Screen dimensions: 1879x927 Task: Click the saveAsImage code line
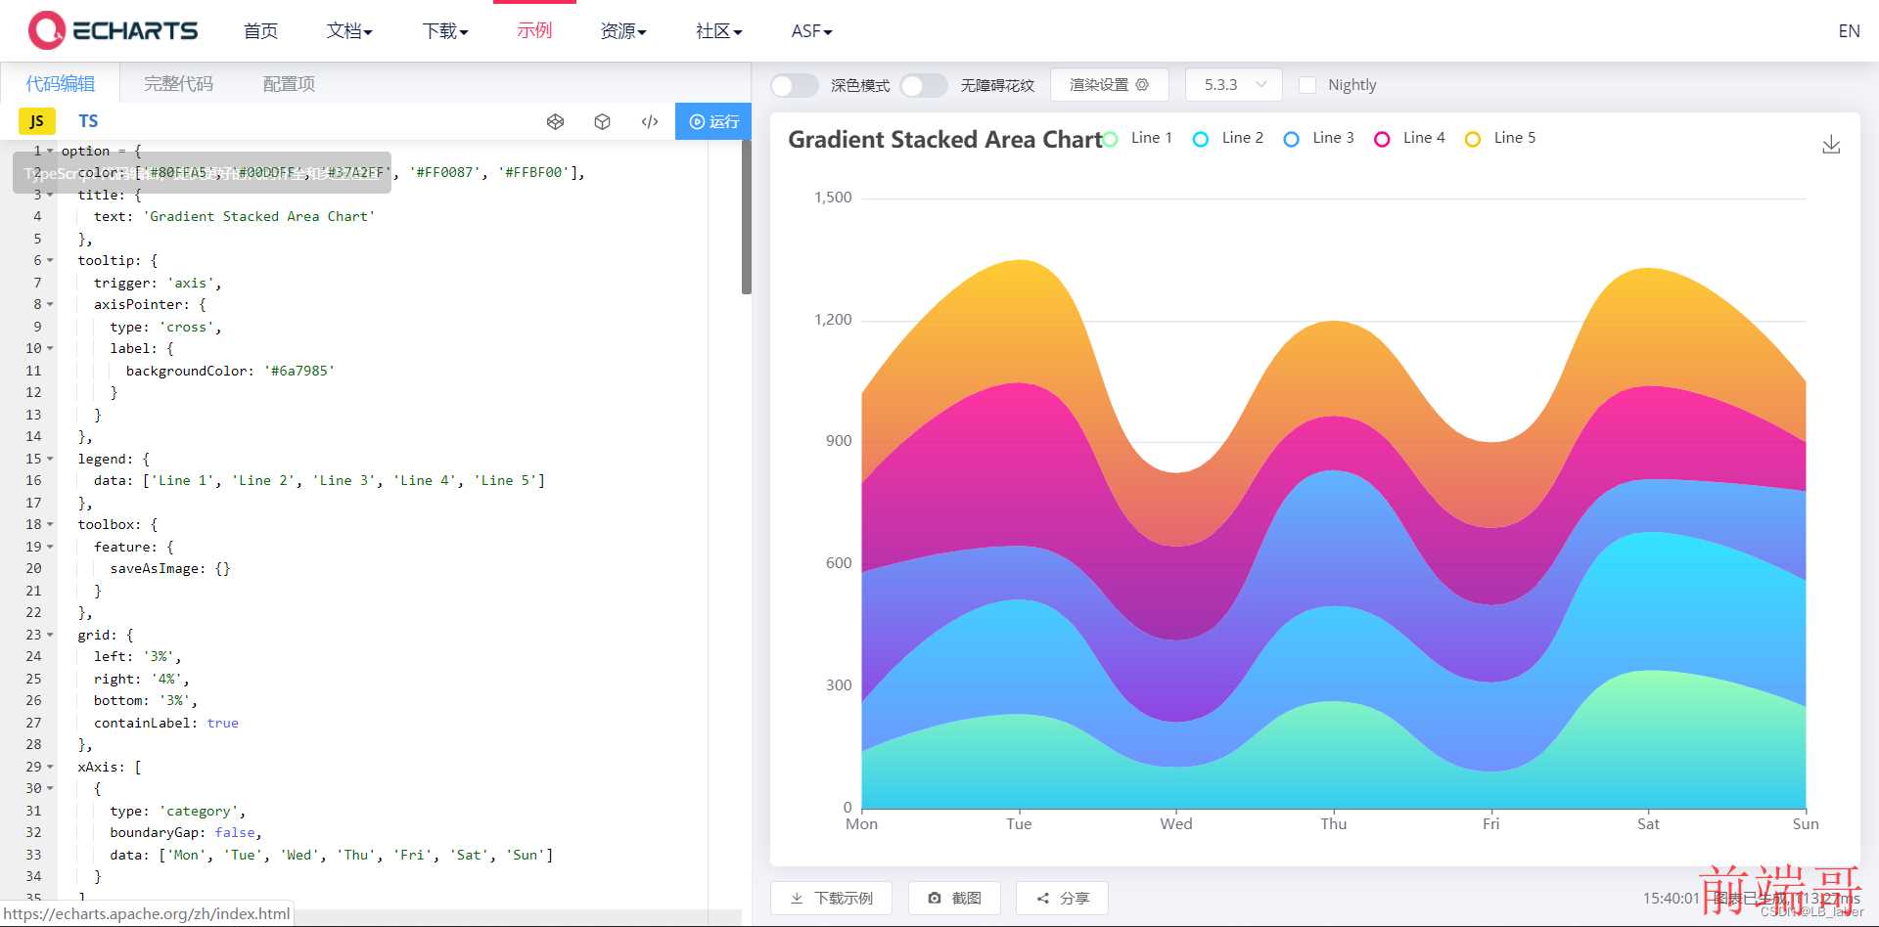tap(170, 569)
